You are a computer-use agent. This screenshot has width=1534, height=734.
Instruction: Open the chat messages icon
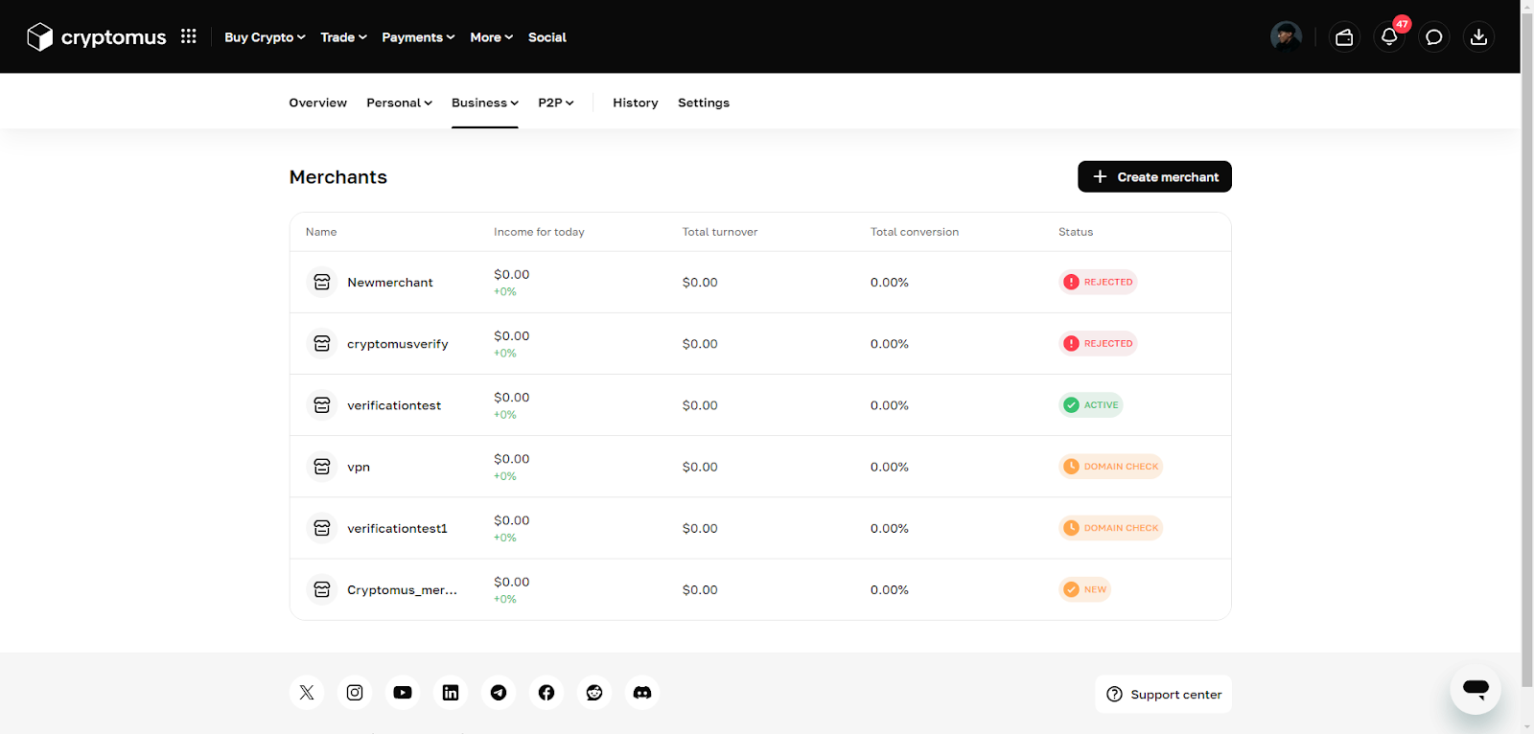pos(1434,36)
